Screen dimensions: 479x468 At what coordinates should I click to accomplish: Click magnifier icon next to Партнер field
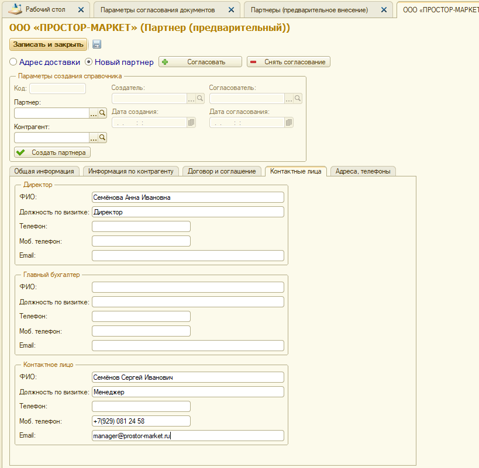tap(102, 113)
